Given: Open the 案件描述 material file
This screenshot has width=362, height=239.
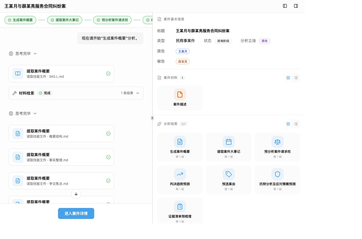Looking at the screenshot, I should click(180, 98).
